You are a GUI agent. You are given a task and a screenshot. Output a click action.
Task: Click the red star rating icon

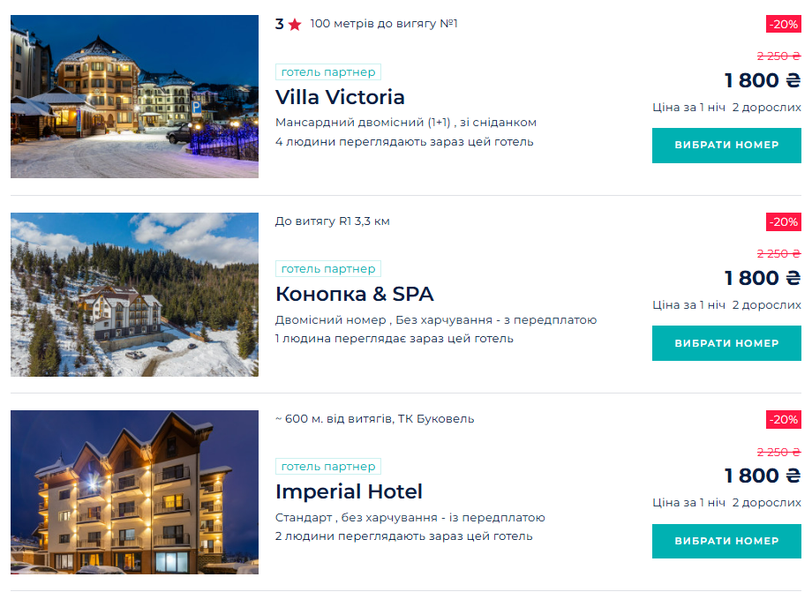coord(295,25)
